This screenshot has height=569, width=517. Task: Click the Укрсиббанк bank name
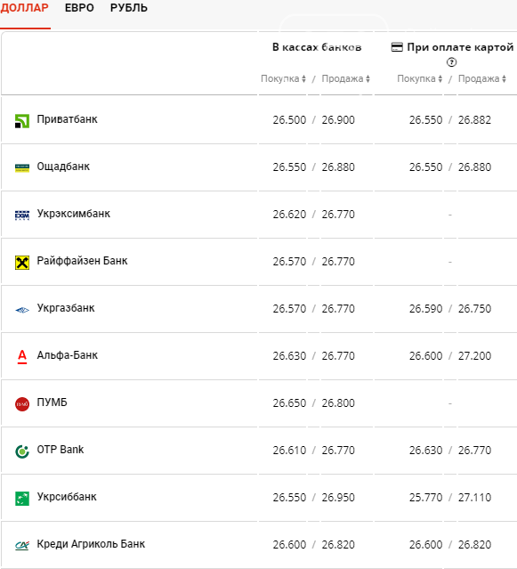point(67,496)
